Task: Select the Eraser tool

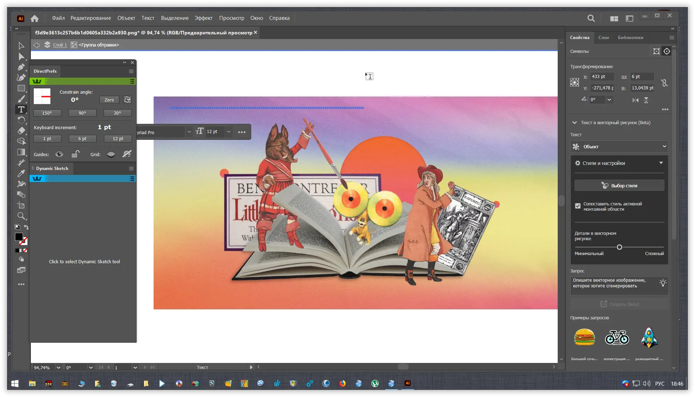Action: [x=21, y=131]
